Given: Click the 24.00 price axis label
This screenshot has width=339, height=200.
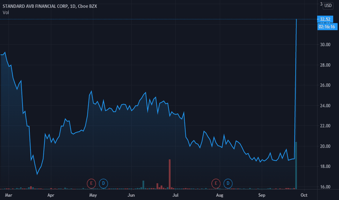Looking at the screenshot, I should [x=325, y=106].
